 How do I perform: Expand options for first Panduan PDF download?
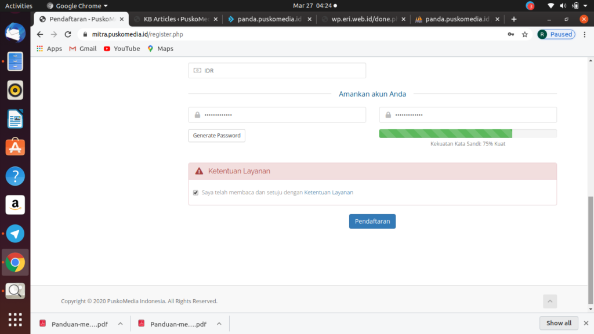[x=120, y=324]
